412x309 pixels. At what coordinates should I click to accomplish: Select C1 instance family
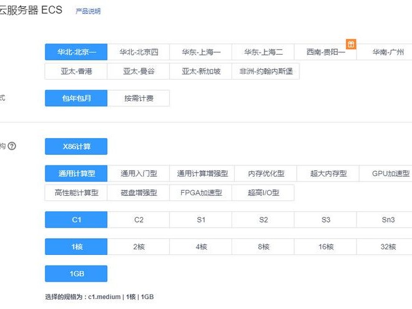click(x=76, y=219)
